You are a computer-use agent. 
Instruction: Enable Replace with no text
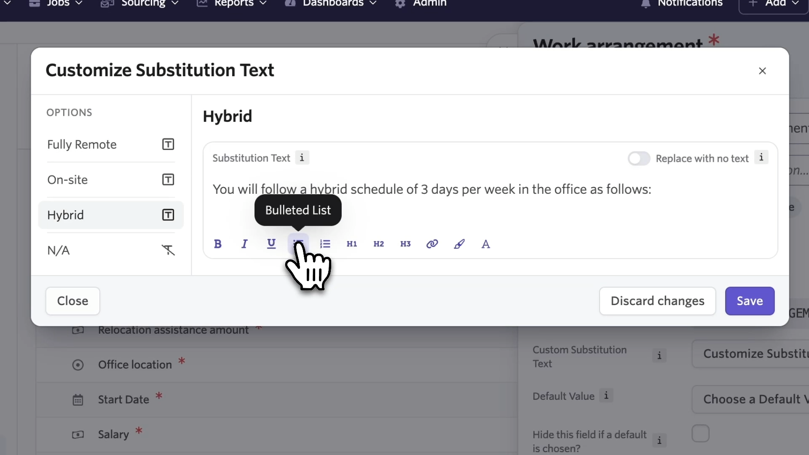639,158
